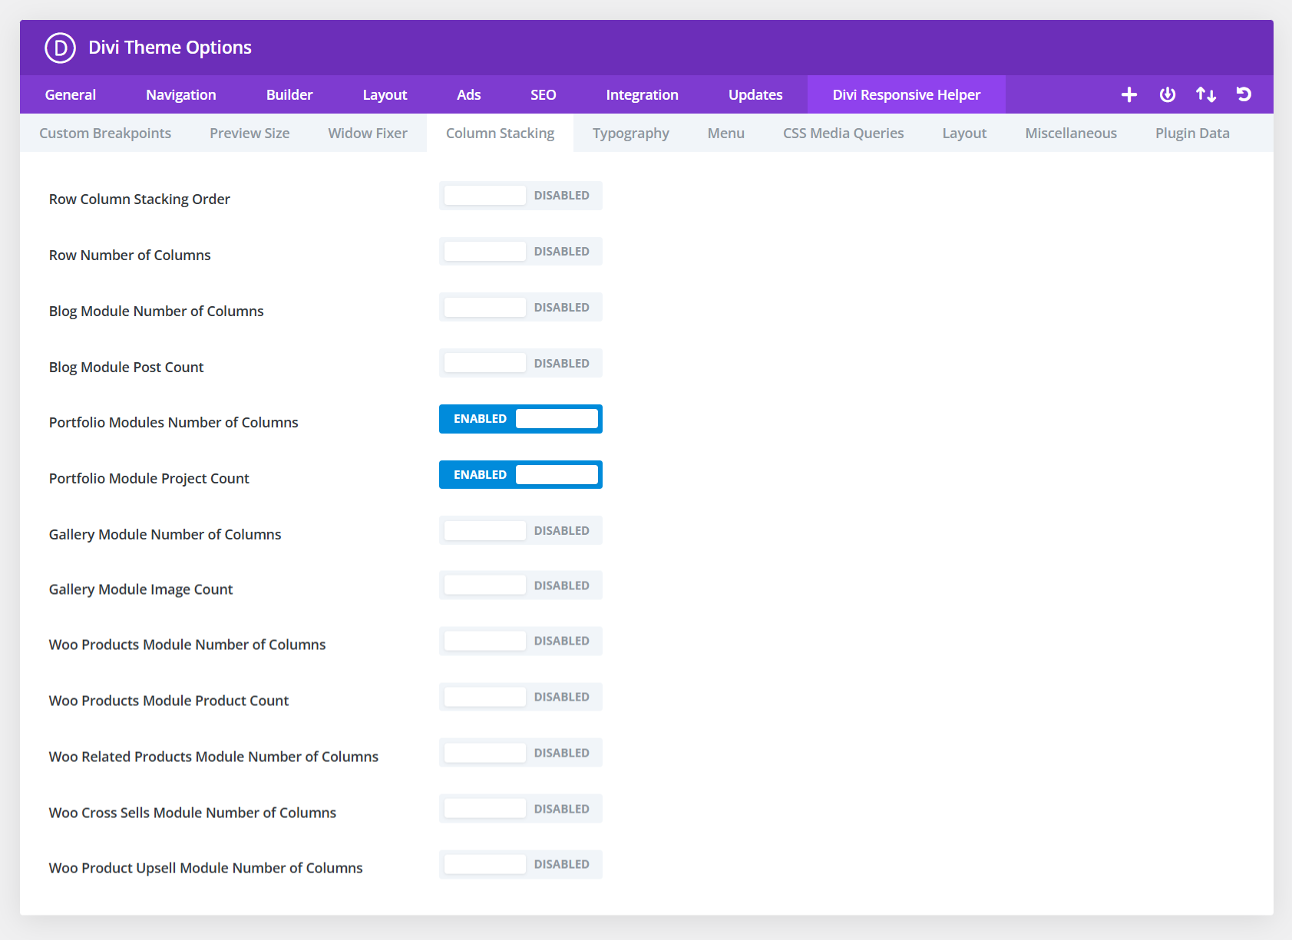
Task: Open the Custom Breakpoints tab
Action: tap(104, 133)
